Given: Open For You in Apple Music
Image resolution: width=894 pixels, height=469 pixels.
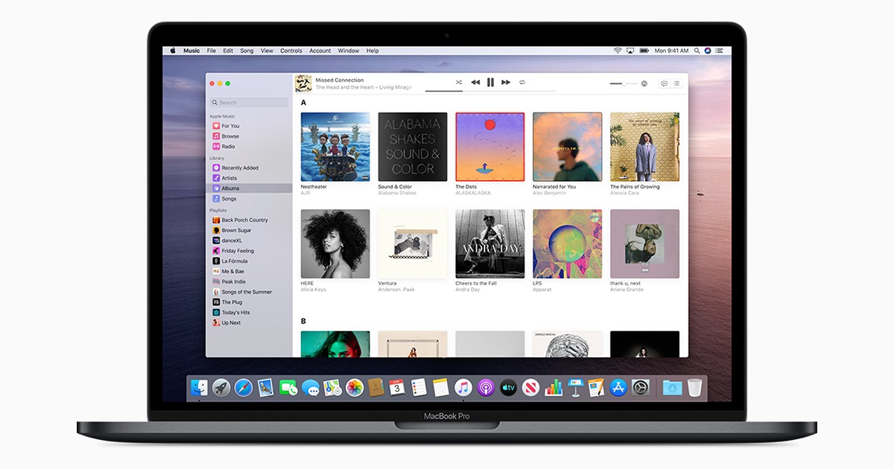Looking at the screenshot, I should click(x=249, y=126).
